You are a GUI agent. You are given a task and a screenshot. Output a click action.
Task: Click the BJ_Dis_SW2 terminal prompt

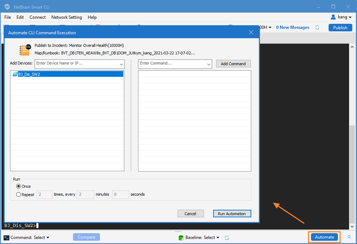click(x=20, y=226)
